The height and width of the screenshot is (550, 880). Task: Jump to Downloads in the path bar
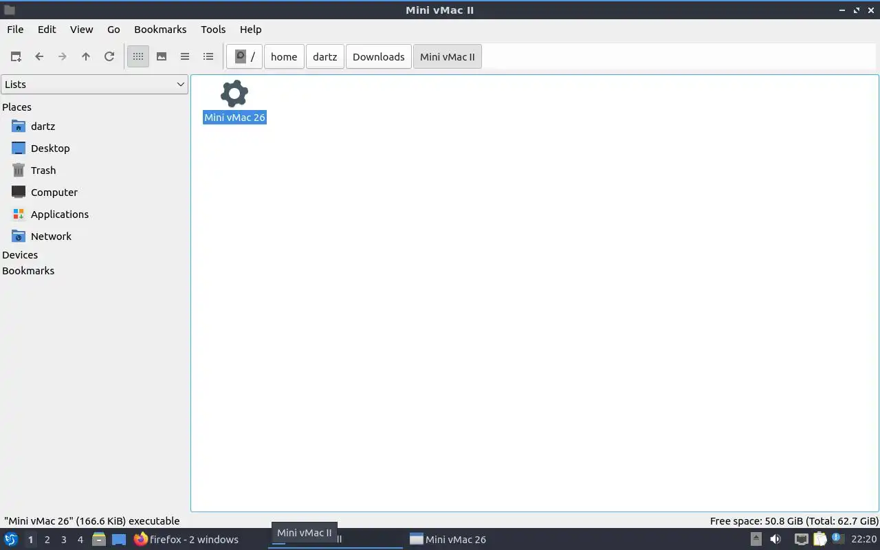click(379, 56)
